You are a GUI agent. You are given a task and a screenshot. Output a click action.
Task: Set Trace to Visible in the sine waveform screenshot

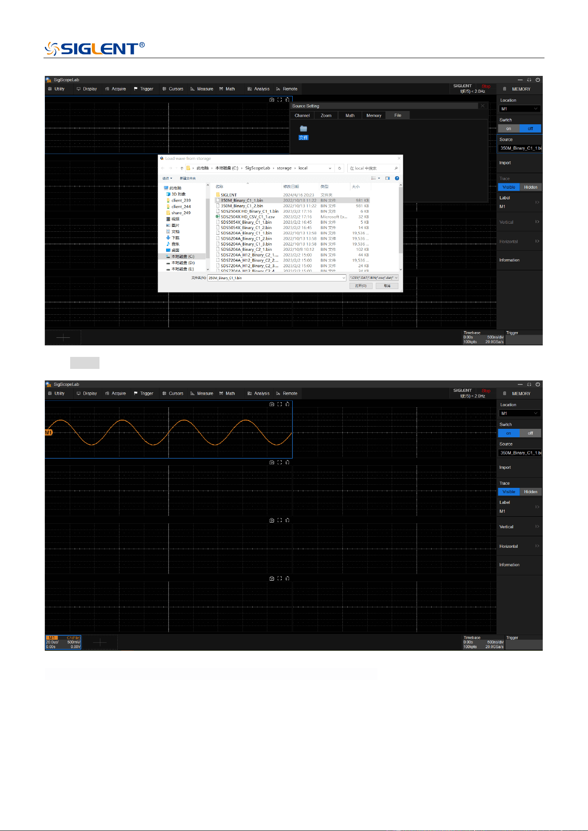pos(509,491)
